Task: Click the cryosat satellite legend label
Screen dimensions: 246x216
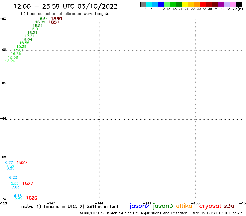Action: (210, 206)
